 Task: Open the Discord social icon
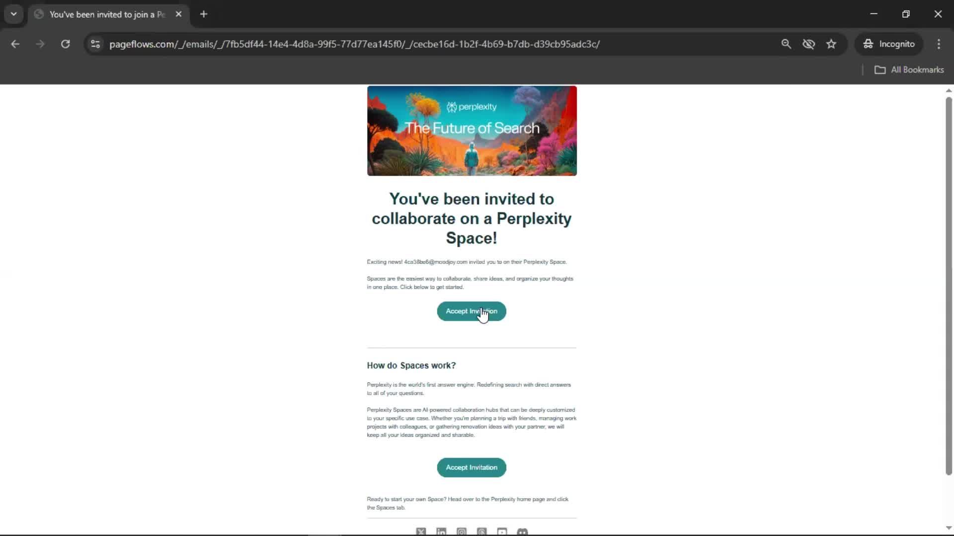pos(522,532)
